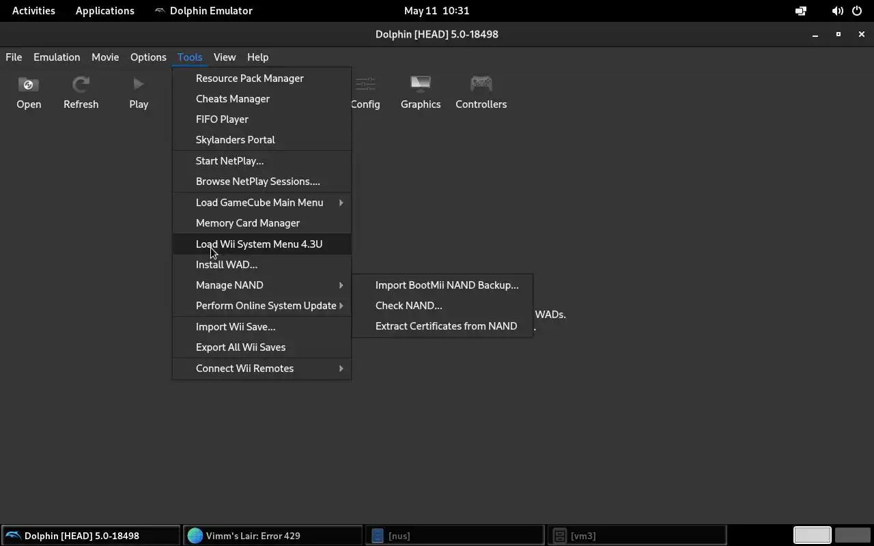Click Dolphin Emulator app menu in top bar

pyautogui.click(x=203, y=11)
